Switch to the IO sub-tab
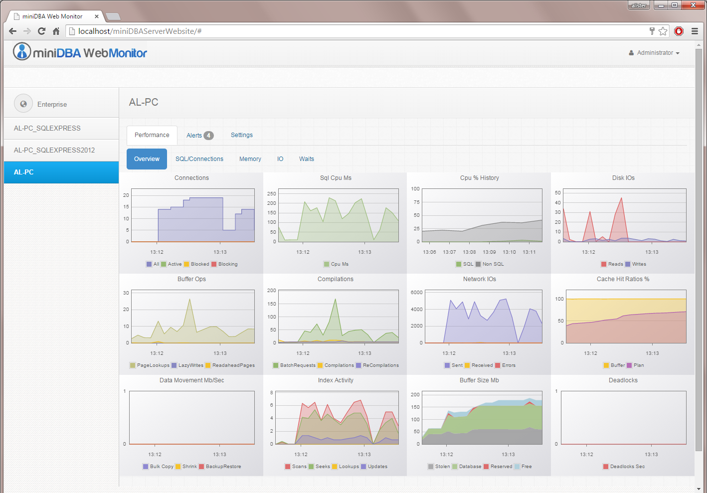This screenshot has height=493, width=707. coord(280,159)
